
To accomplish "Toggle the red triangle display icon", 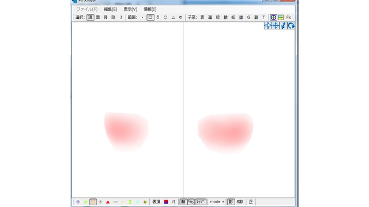I will tap(108, 202).
